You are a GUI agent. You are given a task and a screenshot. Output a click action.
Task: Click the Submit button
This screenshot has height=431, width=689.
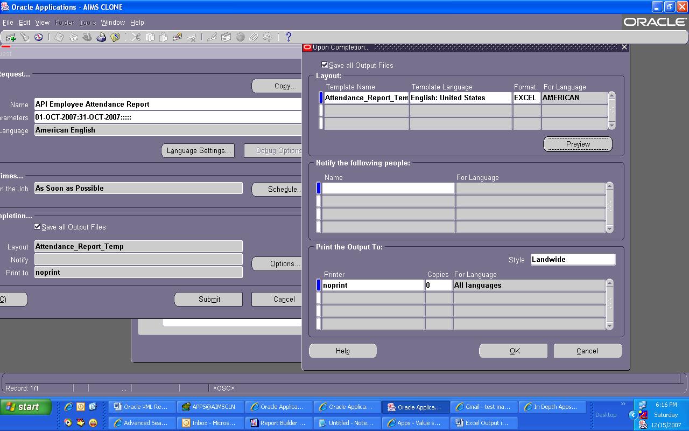[x=209, y=299]
